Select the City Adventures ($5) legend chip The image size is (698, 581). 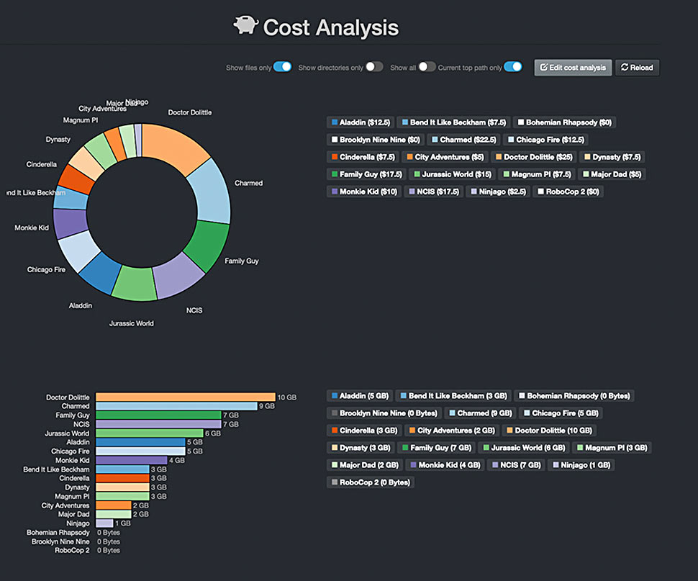pos(445,157)
